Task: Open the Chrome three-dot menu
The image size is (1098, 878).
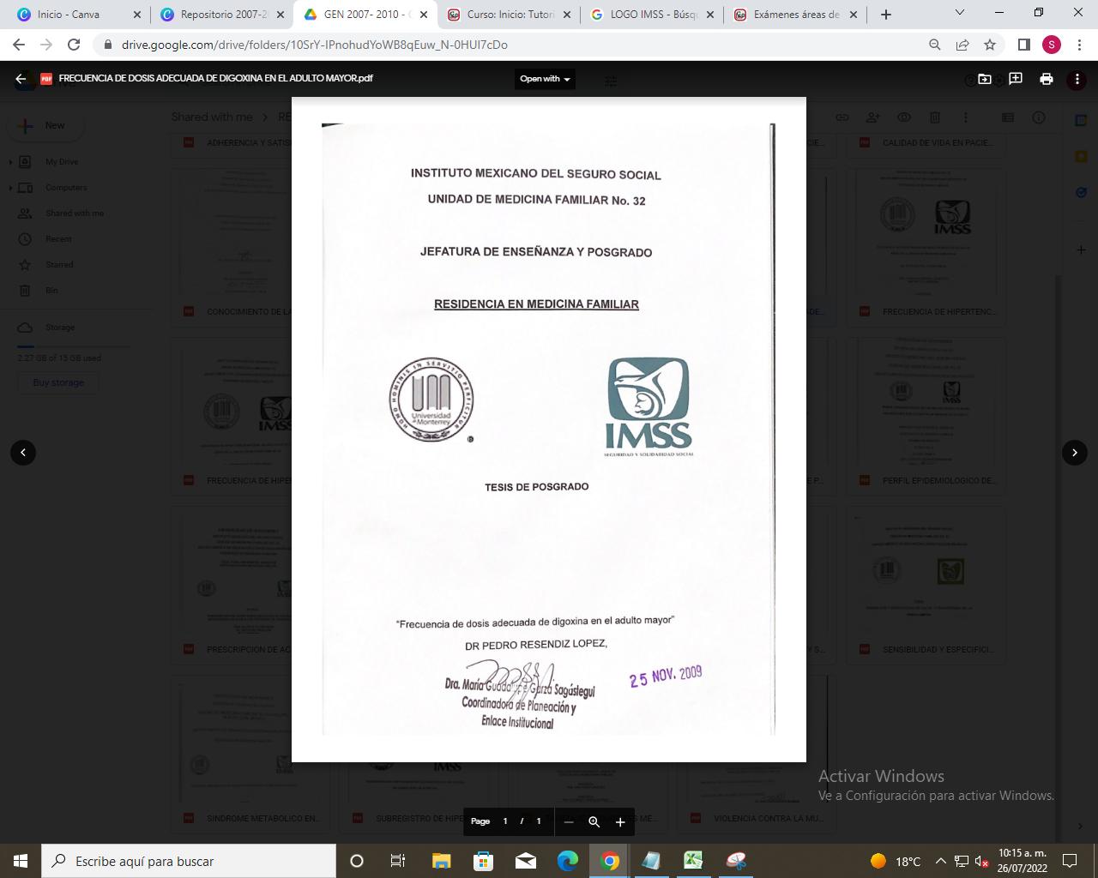Action: (1078, 45)
